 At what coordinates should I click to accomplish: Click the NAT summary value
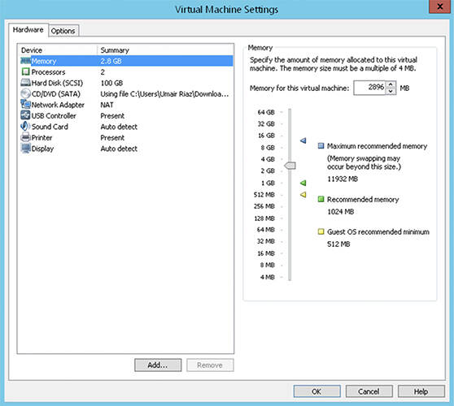click(107, 105)
